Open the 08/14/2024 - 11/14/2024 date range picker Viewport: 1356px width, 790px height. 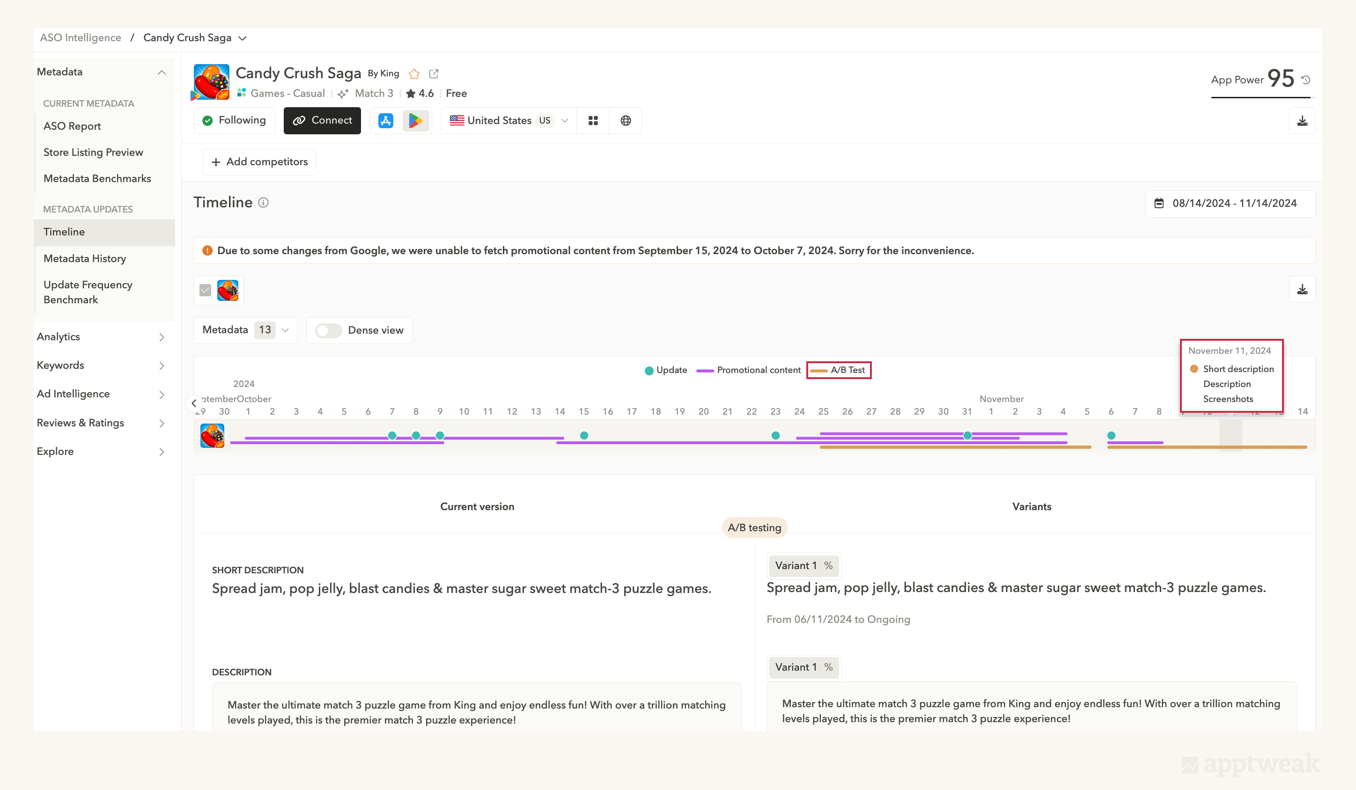click(1230, 203)
